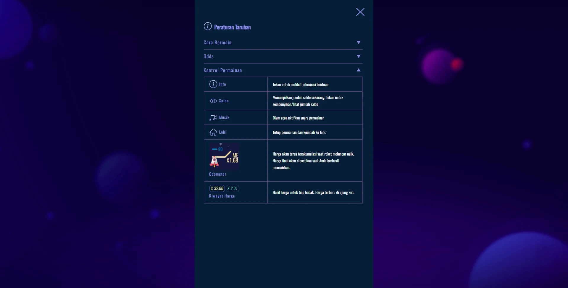The image size is (568, 288).
Task: Click the Musik description 'Diam atau aktifkan suara'
Action: point(298,118)
